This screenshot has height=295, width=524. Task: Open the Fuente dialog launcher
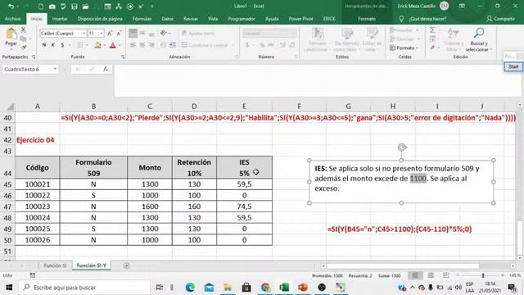123,57
